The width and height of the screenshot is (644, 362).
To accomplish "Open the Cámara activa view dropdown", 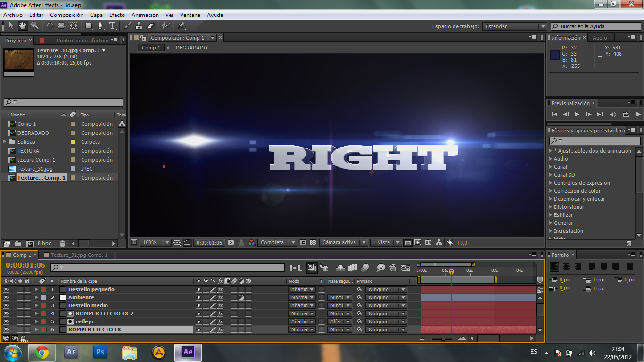I will pos(343,243).
